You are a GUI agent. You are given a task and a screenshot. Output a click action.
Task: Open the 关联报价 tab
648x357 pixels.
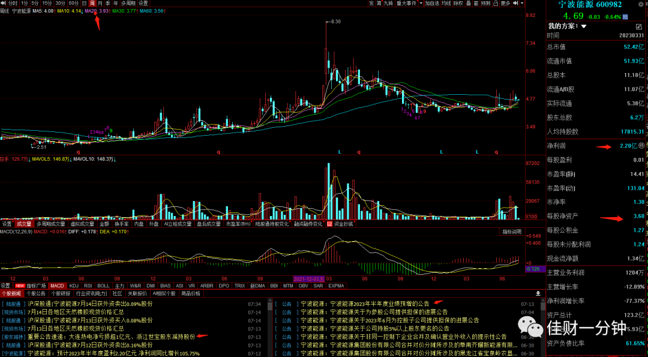click(x=137, y=293)
